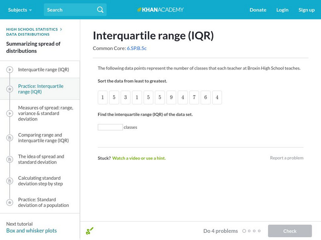Click the search magnifier icon
The image size is (321, 240).
[100, 10]
